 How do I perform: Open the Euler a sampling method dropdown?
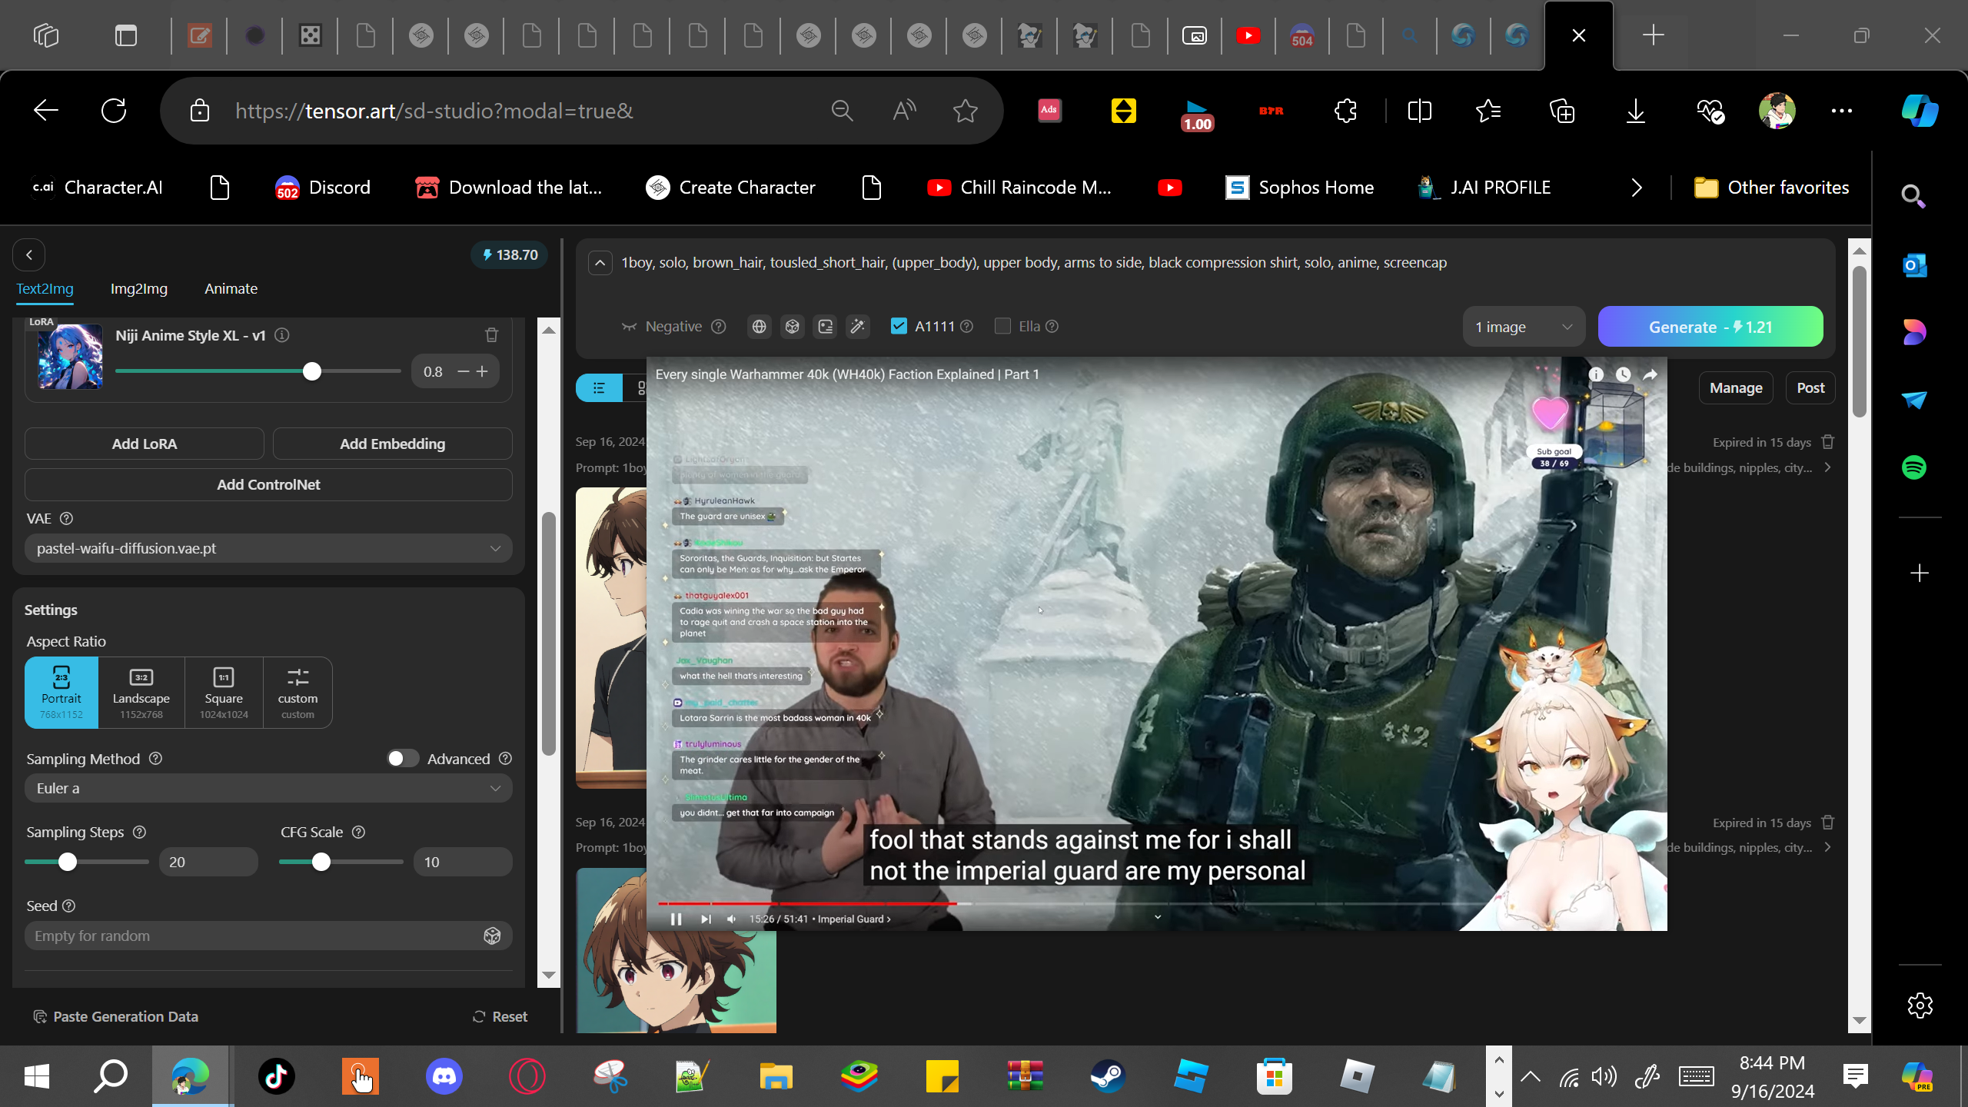(268, 788)
